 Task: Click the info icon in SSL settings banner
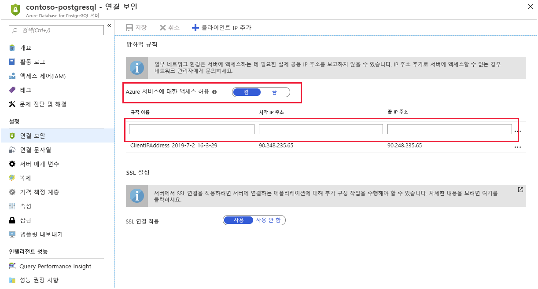(137, 195)
